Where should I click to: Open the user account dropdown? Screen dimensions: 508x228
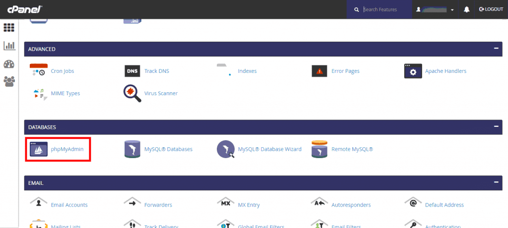pyautogui.click(x=436, y=9)
